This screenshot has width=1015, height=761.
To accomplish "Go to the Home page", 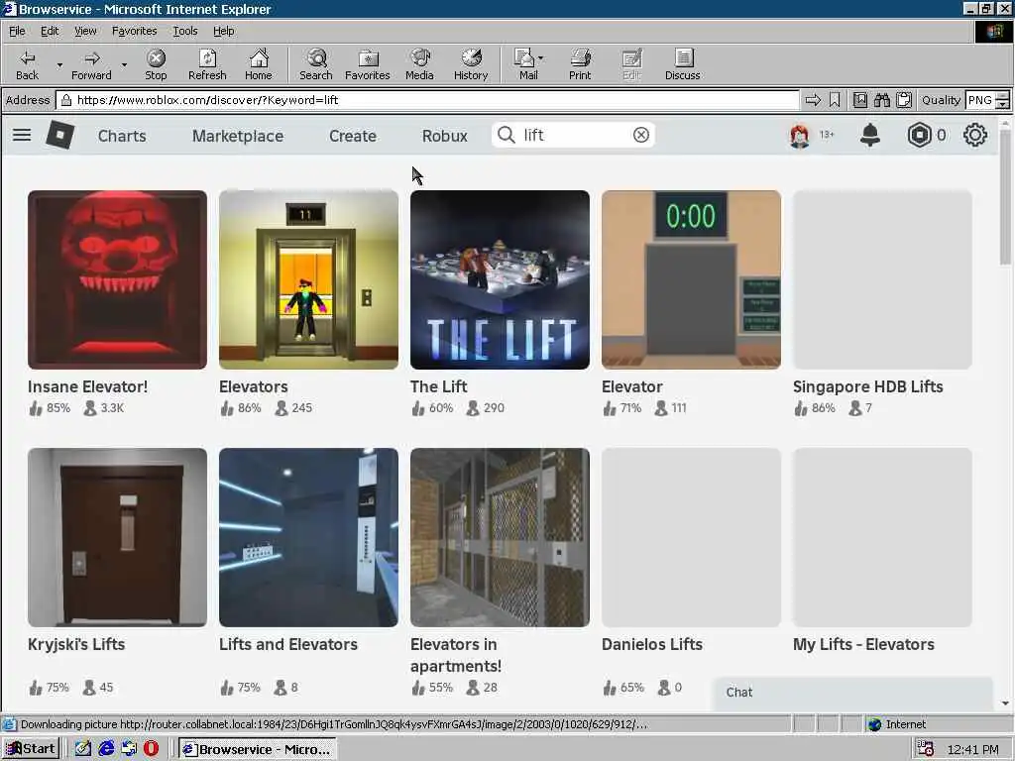I will (259, 64).
